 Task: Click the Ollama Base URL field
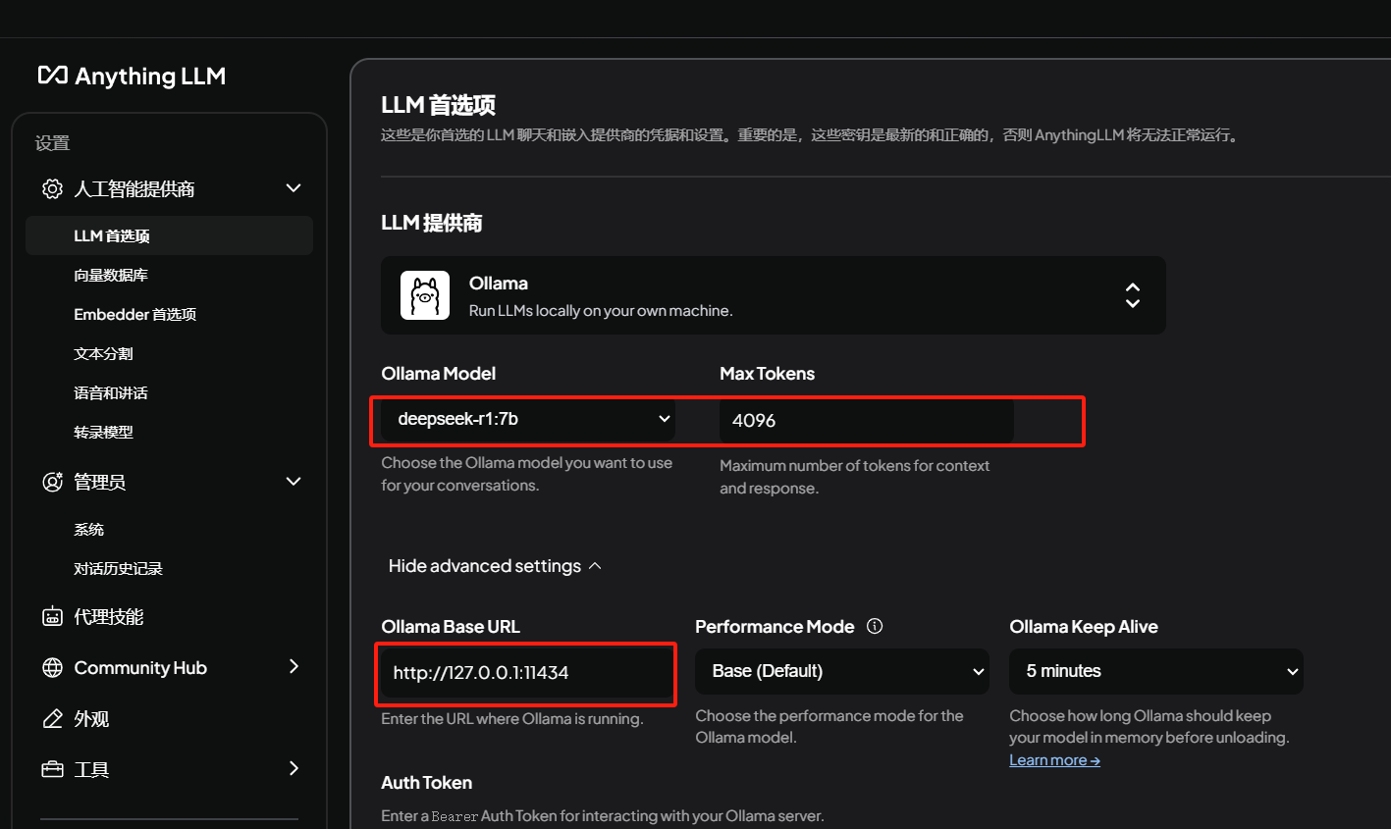pyautogui.click(x=526, y=673)
